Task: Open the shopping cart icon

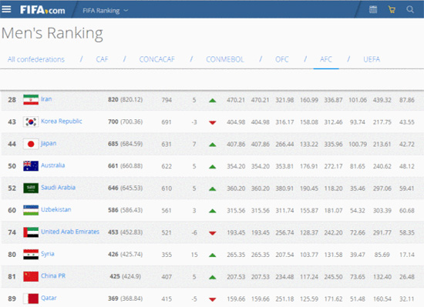Action: (x=392, y=10)
